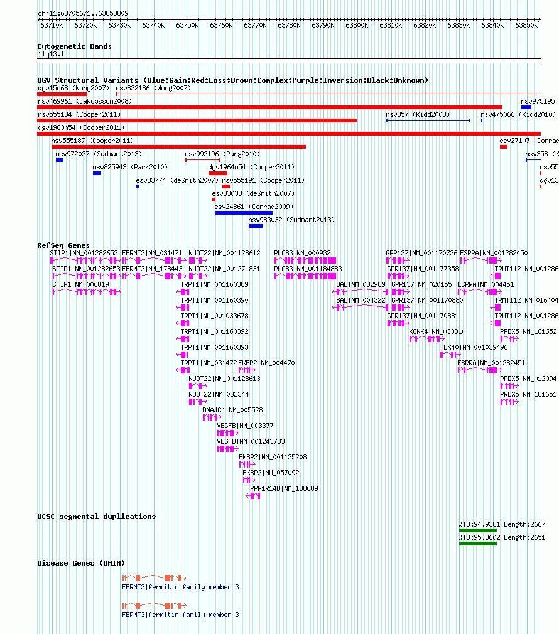Click the nsv555191 (Cooper2011) label
This screenshot has width=559, height=634.
263,180
